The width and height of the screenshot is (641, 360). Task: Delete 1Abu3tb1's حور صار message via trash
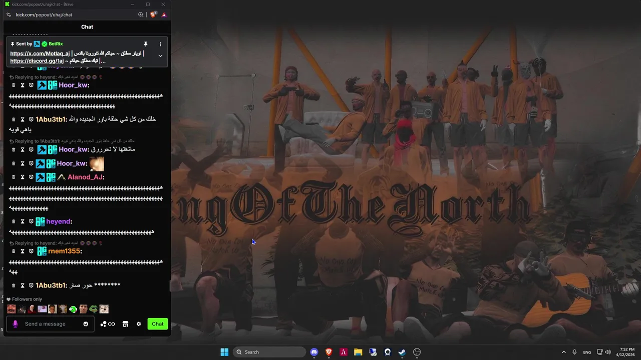14,285
